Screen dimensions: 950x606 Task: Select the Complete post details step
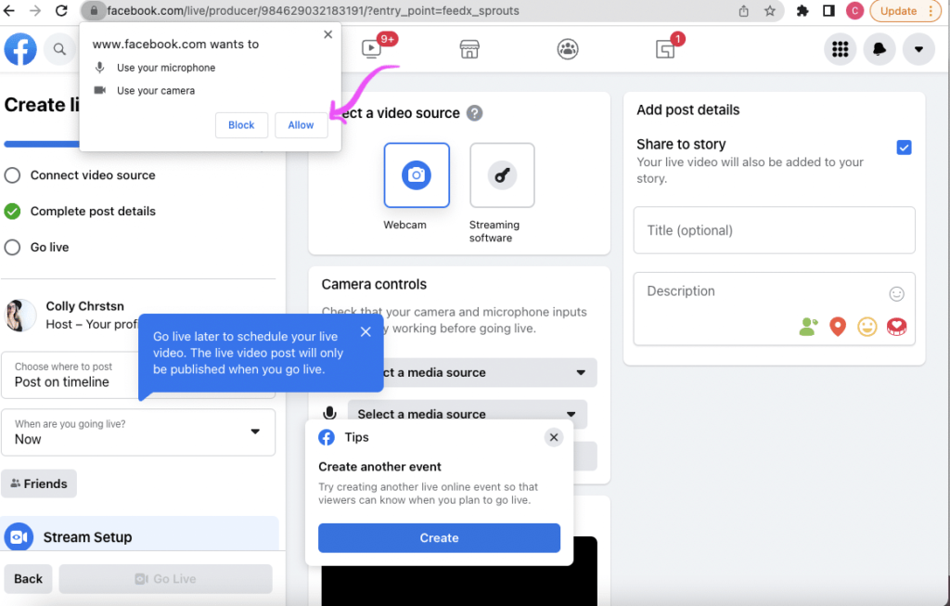coord(80,211)
